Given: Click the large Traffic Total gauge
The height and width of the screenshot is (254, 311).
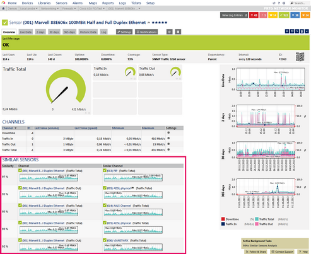Looking at the screenshot, I should click(x=66, y=86).
